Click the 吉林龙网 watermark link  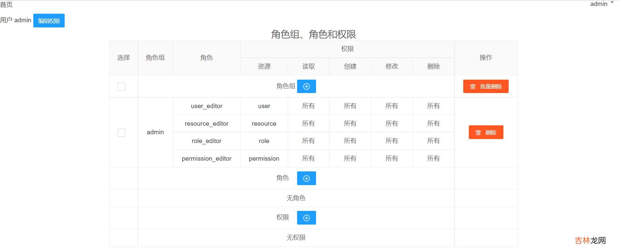click(x=590, y=241)
